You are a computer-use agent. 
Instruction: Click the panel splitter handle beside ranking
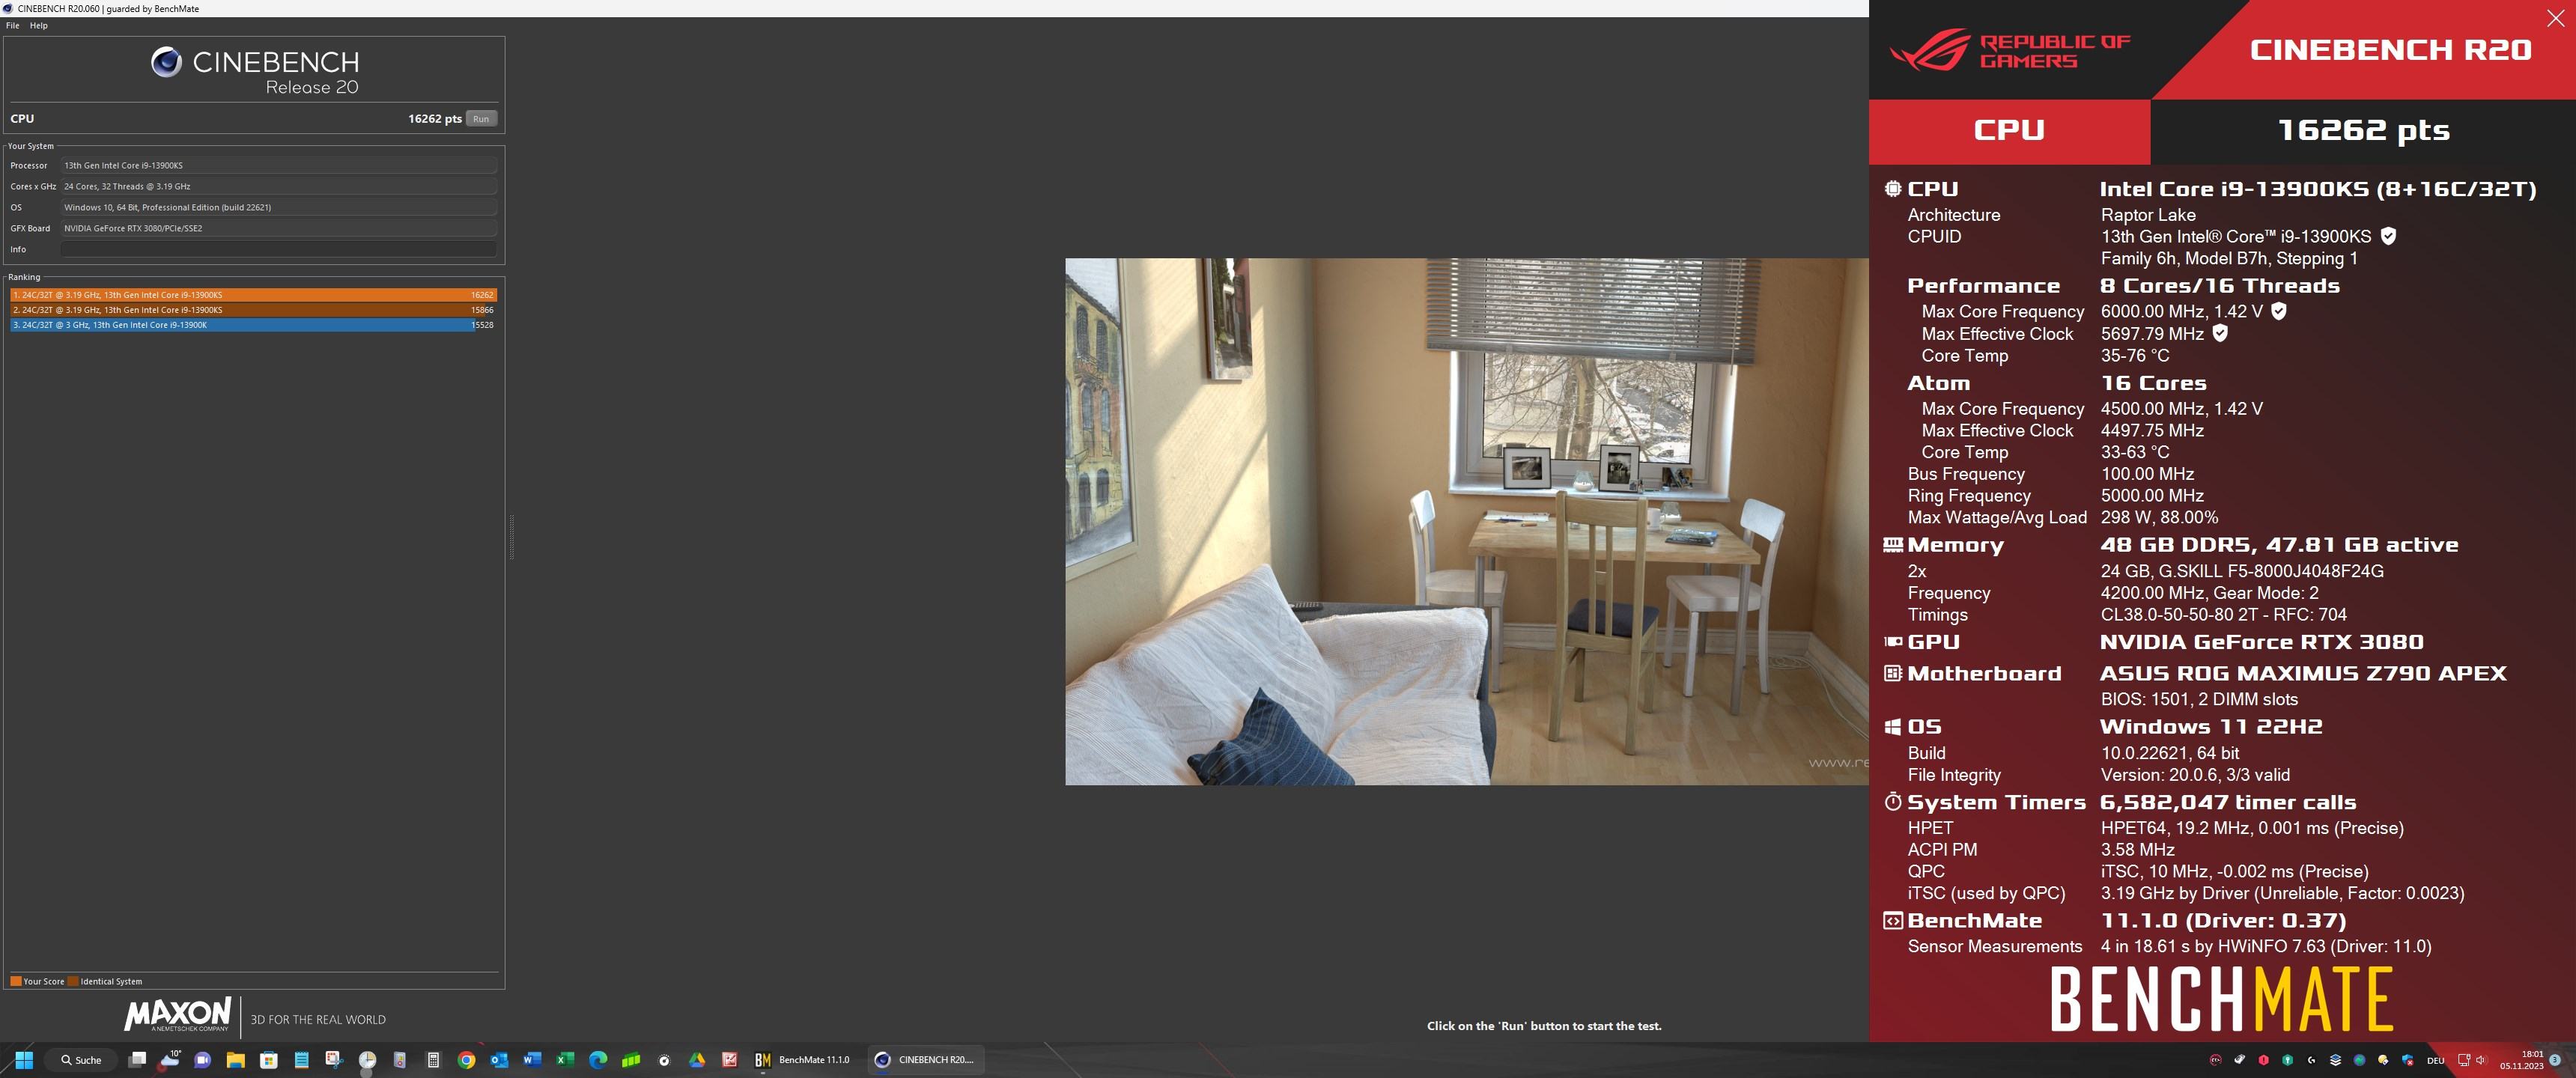(512, 536)
